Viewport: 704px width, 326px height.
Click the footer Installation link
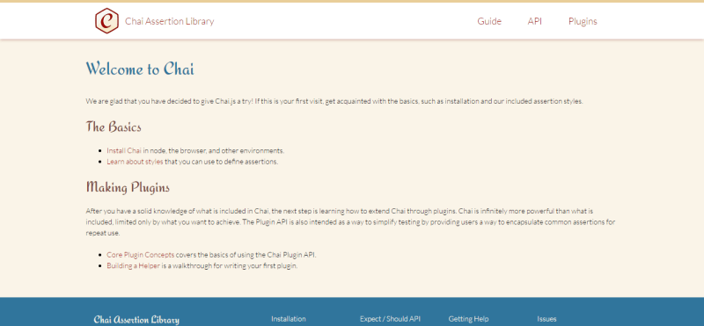289,319
